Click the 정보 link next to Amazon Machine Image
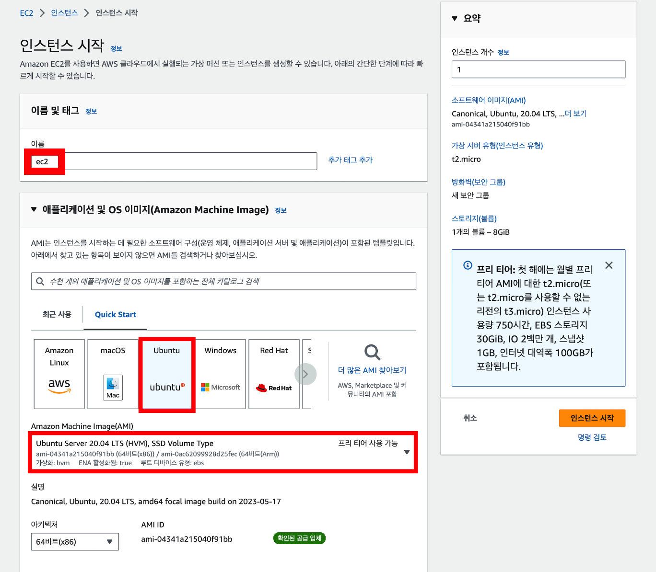The image size is (656, 572). (281, 210)
